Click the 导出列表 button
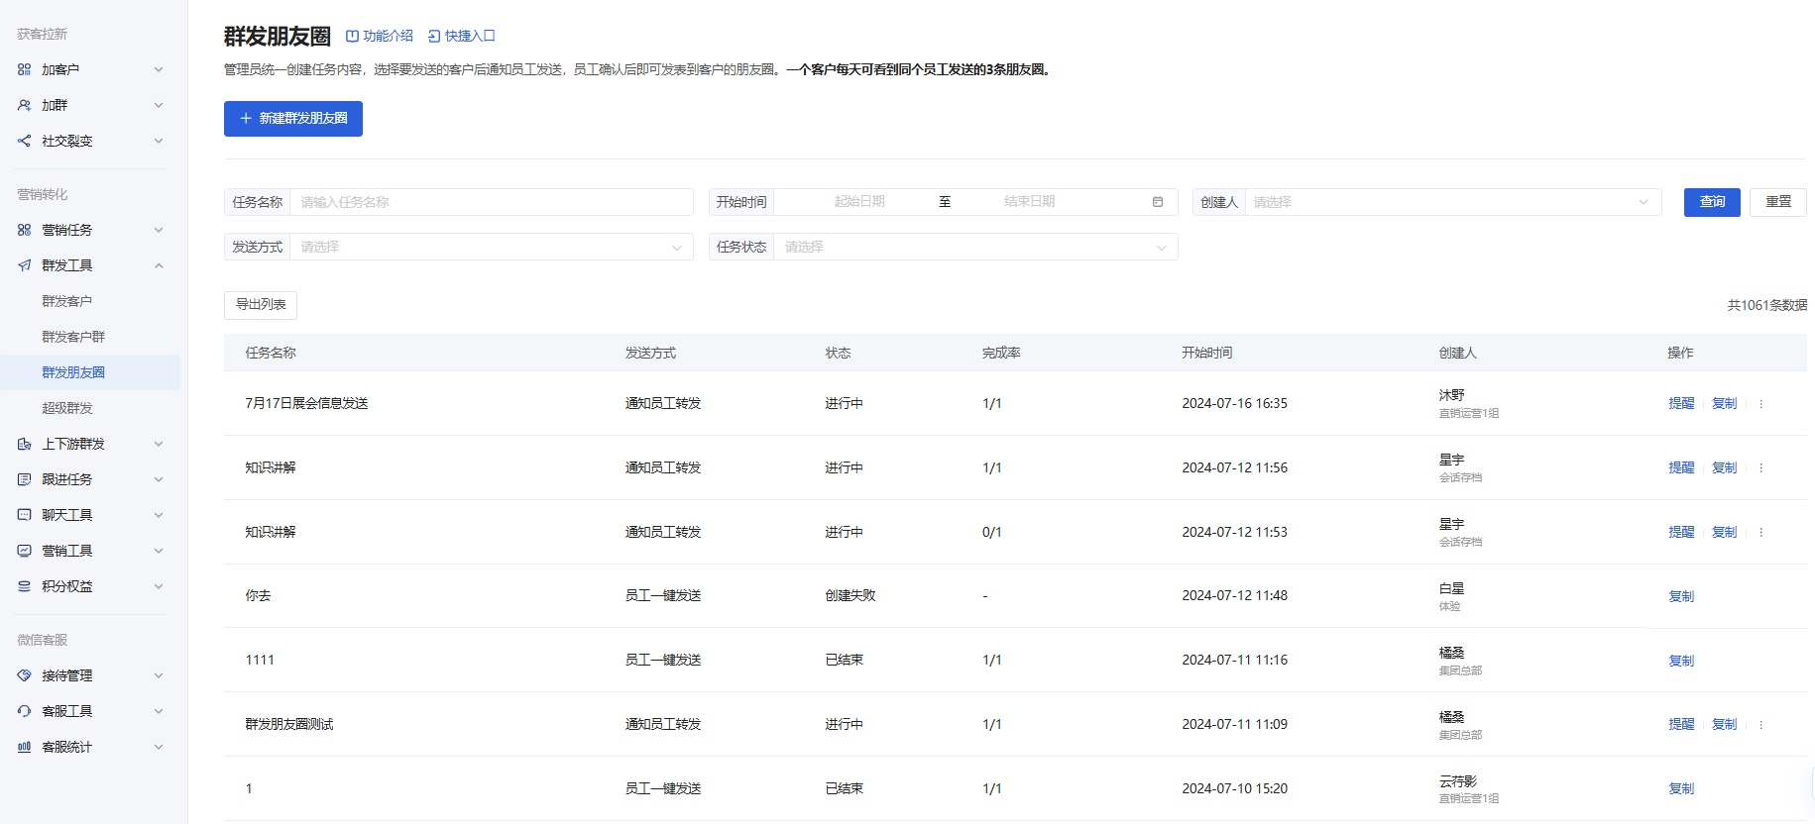The image size is (1815, 824). pyautogui.click(x=261, y=305)
